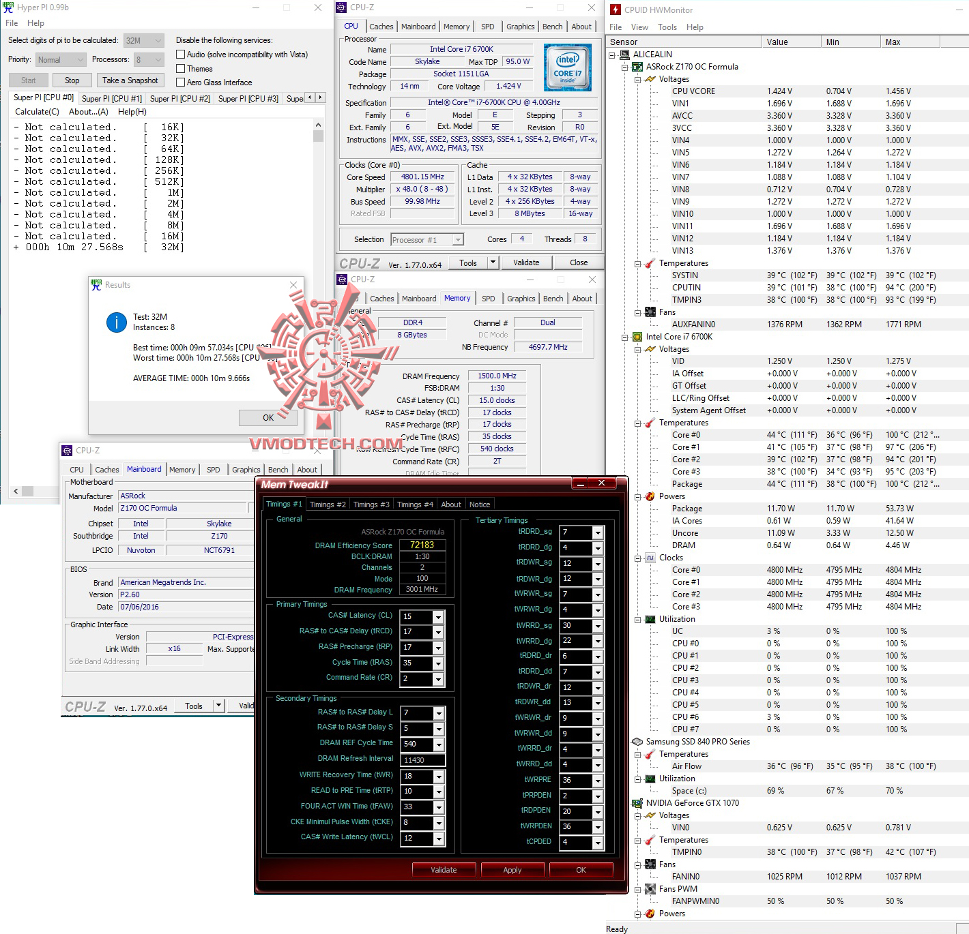This screenshot has height=934, width=969.
Task: Enable the Audio incompatibility checkbox
Action: [x=181, y=54]
